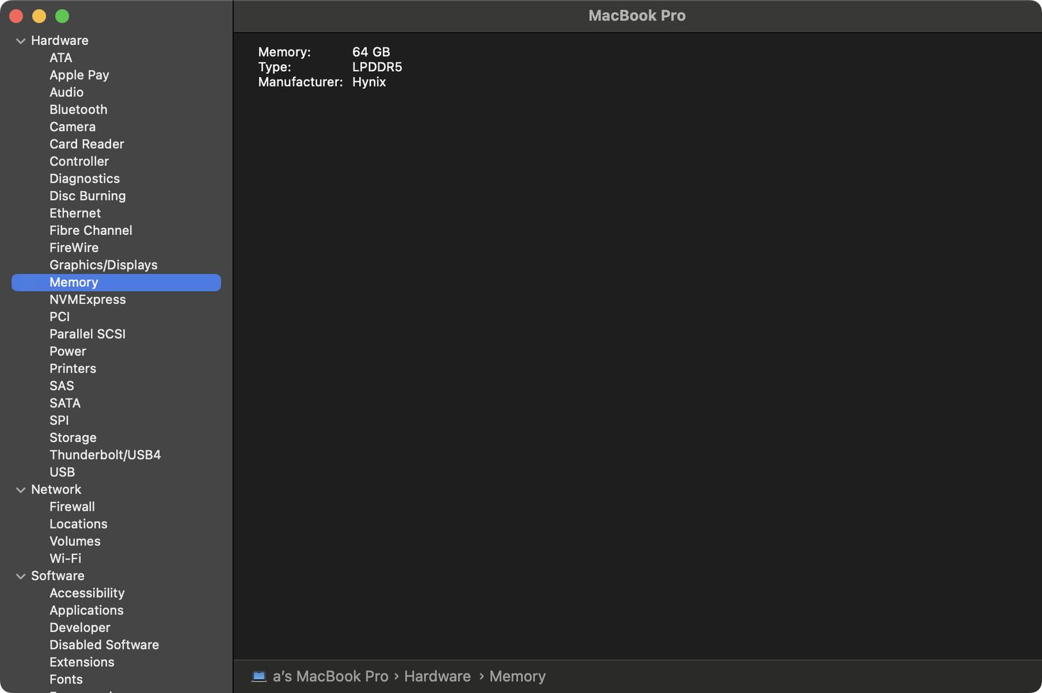Click the Manufacturer: label
The width and height of the screenshot is (1042, 693).
coord(300,82)
